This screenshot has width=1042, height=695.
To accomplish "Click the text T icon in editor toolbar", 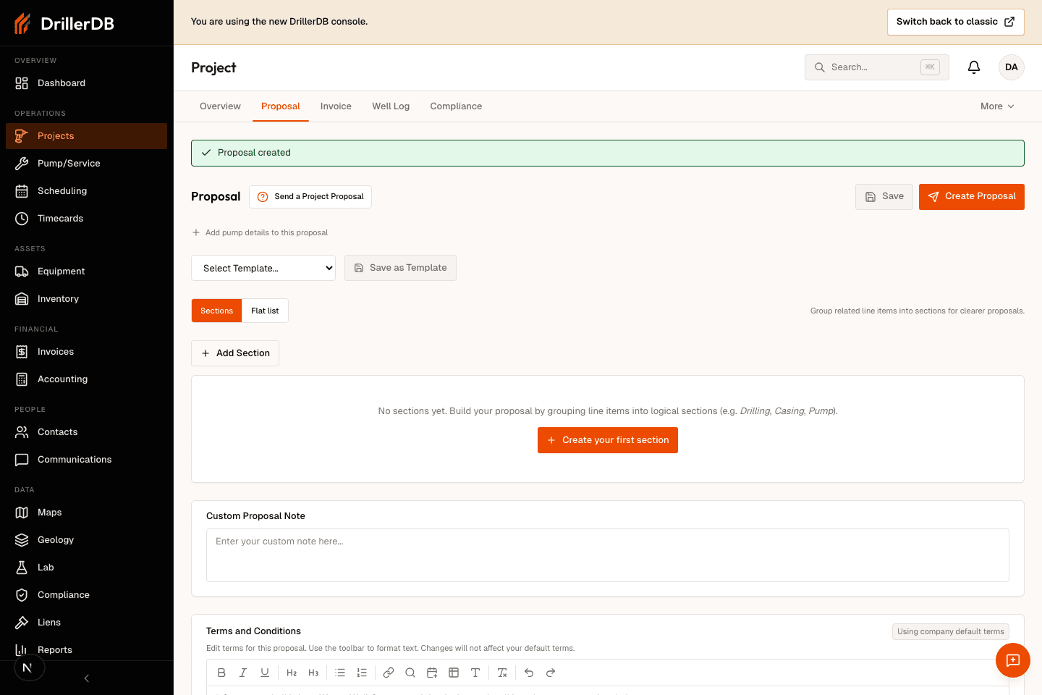I will (x=475, y=673).
